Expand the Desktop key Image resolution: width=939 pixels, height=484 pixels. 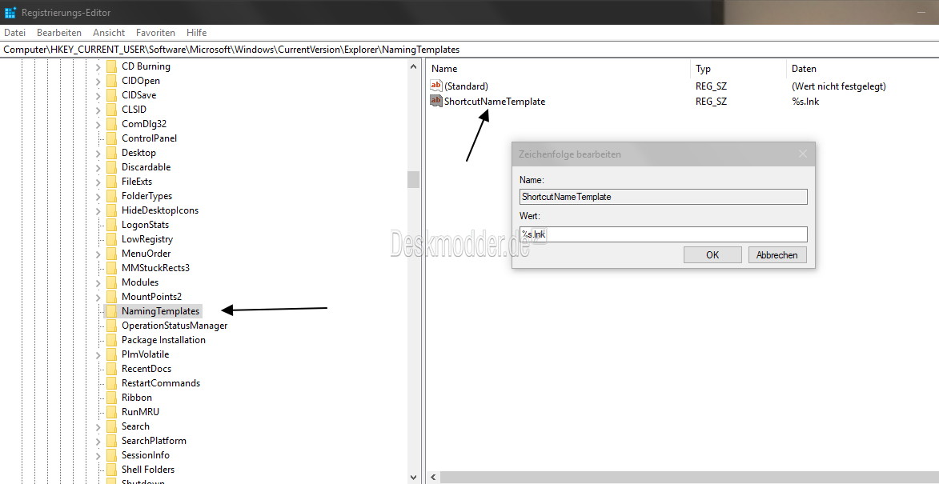(98, 153)
